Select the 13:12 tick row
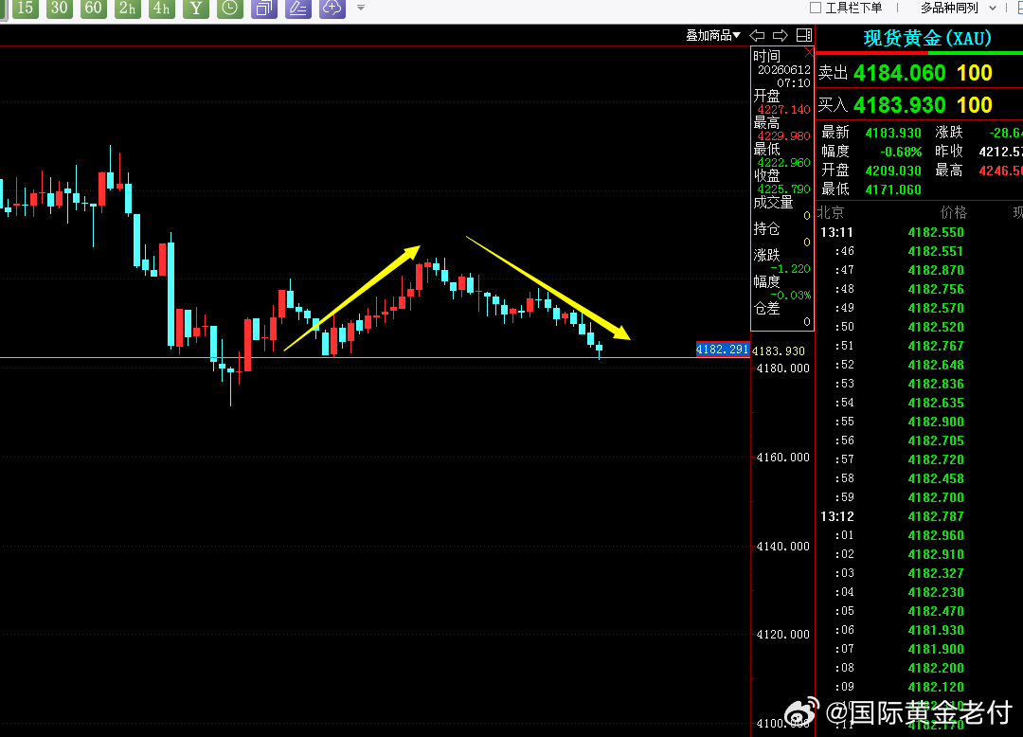The width and height of the screenshot is (1023, 737). [x=919, y=516]
